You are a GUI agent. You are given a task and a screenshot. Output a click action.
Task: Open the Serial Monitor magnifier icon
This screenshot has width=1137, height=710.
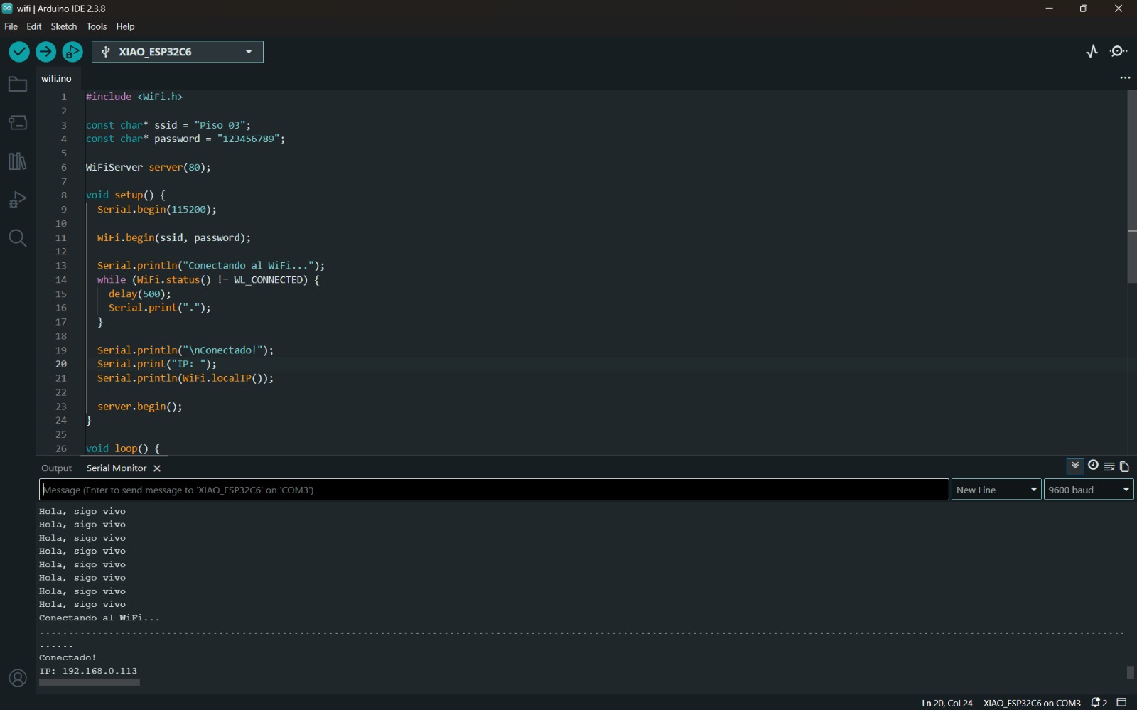(x=1119, y=51)
